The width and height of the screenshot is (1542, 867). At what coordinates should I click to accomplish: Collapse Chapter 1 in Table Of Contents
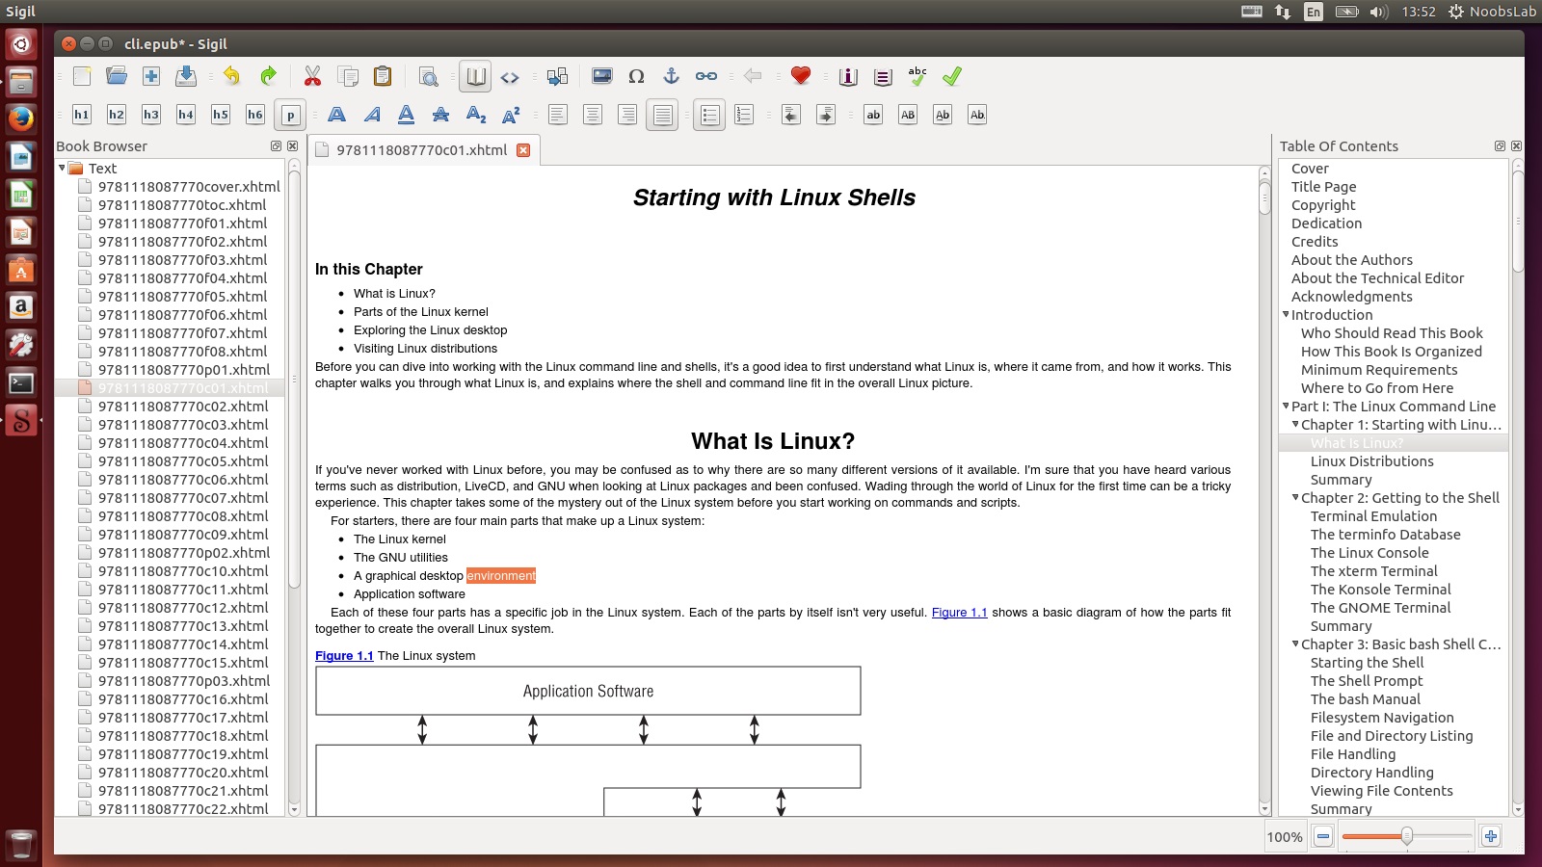1295,424
